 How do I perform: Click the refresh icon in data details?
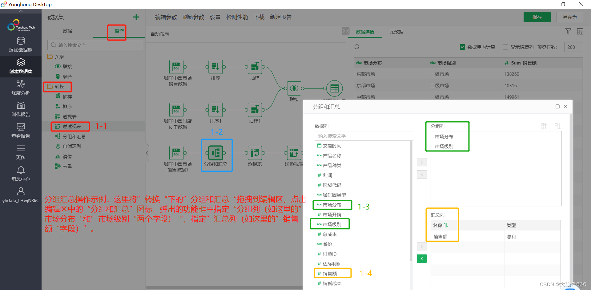click(x=357, y=47)
